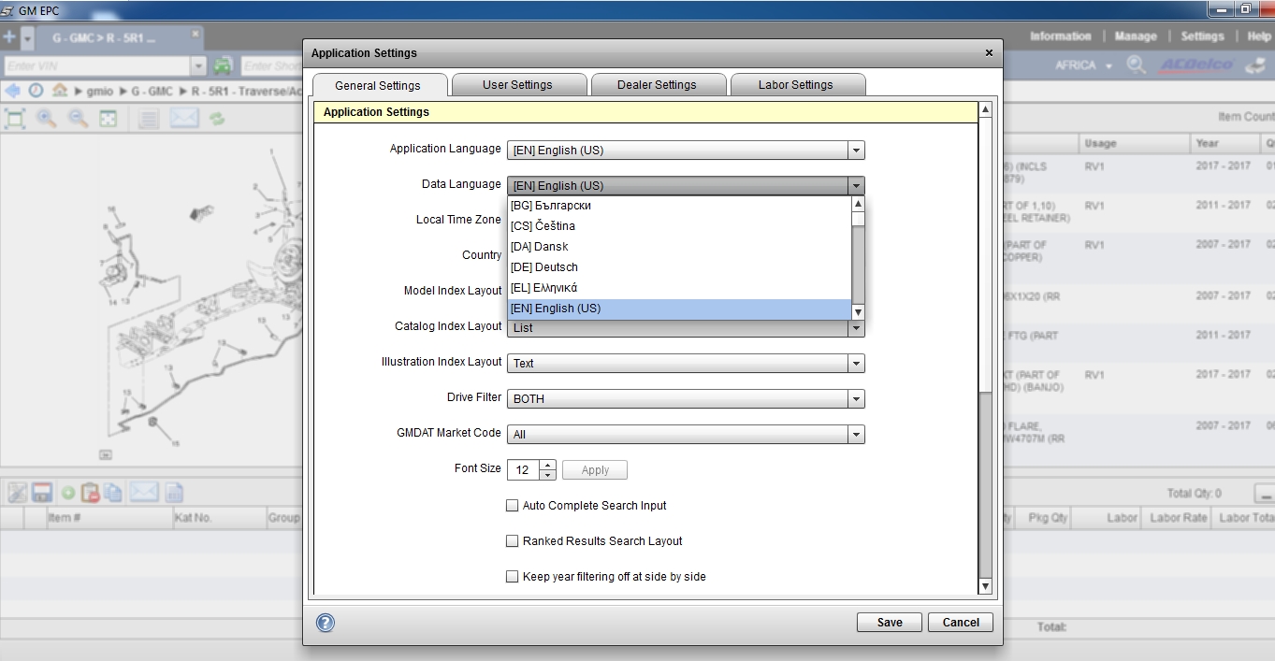This screenshot has height=661, width=1275.
Task: Open the tab list arrow beside the plus icon
Action: coord(27,37)
